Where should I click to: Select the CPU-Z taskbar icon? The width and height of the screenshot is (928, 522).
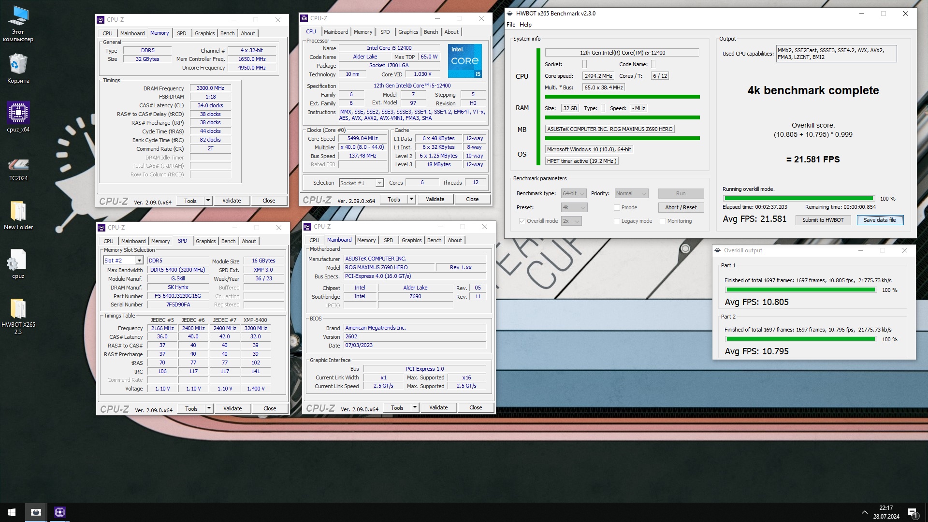click(x=60, y=512)
